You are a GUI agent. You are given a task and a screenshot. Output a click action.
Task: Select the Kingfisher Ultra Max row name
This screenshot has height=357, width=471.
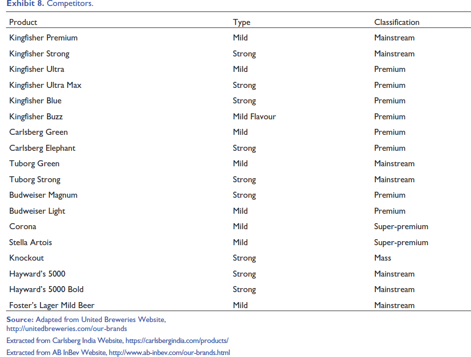click(x=46, y=85)
